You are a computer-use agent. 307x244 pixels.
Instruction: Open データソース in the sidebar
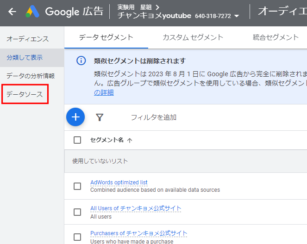pos(25,94)
